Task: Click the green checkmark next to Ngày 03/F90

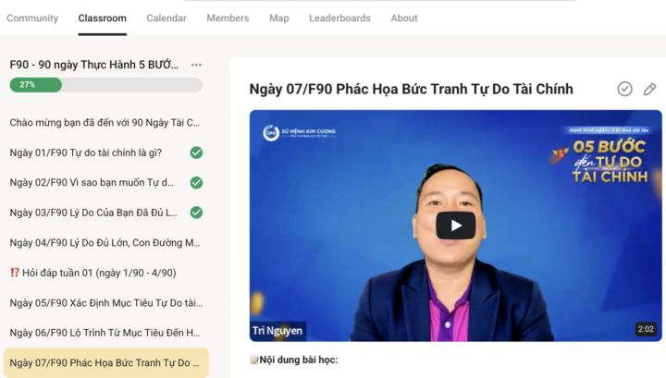Action: [x=196, y=213]
